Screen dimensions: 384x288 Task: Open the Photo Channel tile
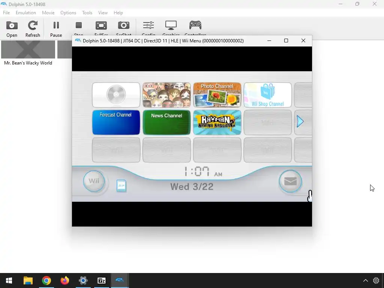point(217,95)
